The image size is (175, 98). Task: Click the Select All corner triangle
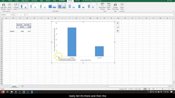[x=2, y=18]
